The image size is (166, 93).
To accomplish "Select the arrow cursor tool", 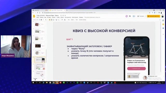I will coord(50,20).
